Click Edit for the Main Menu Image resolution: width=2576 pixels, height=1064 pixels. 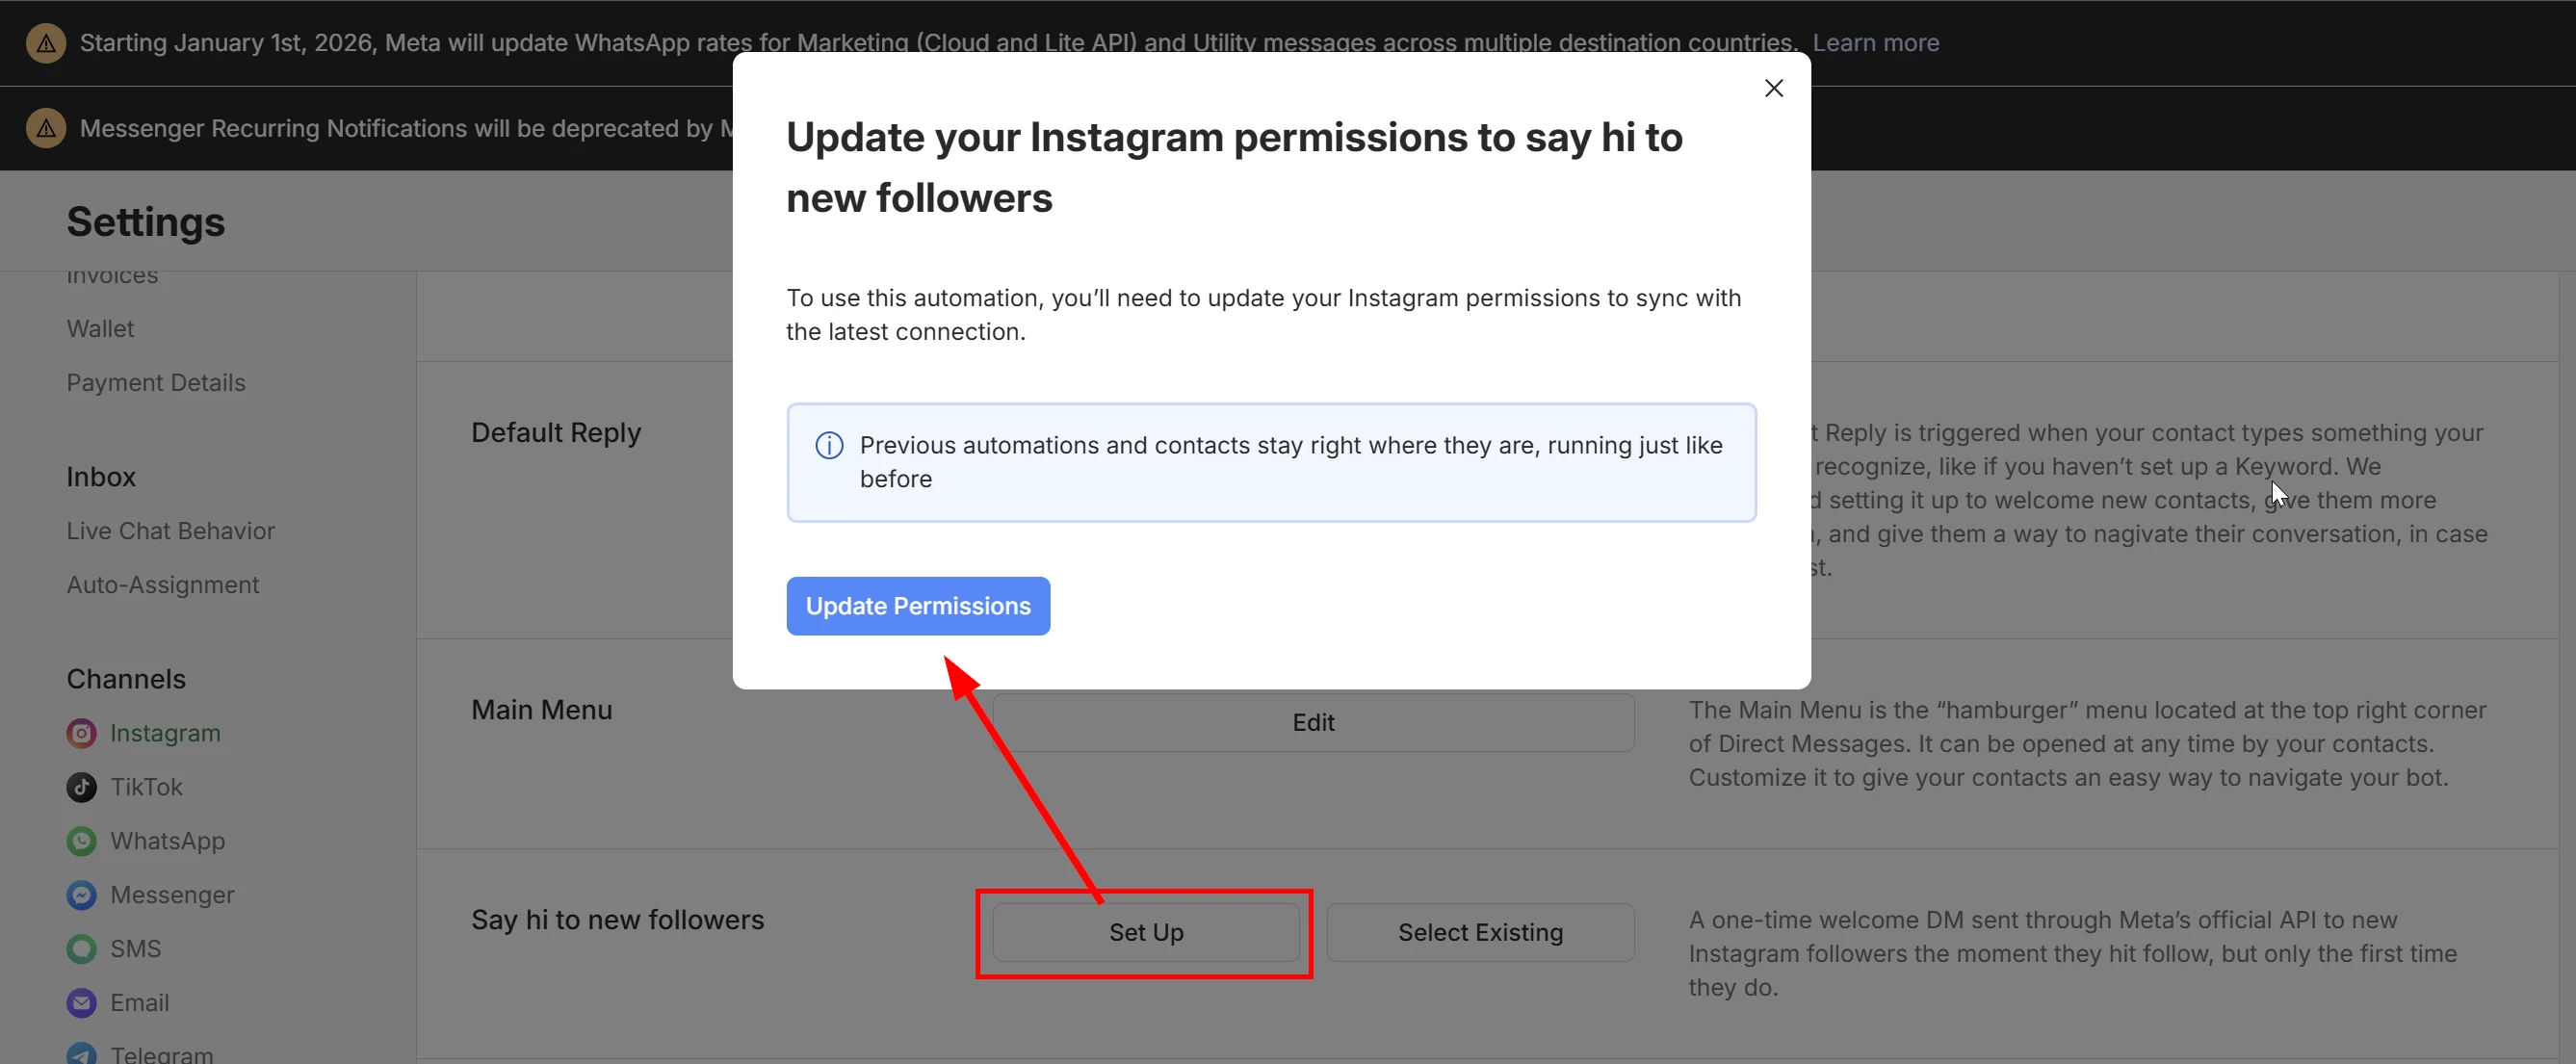click(x=1312, y=722)
